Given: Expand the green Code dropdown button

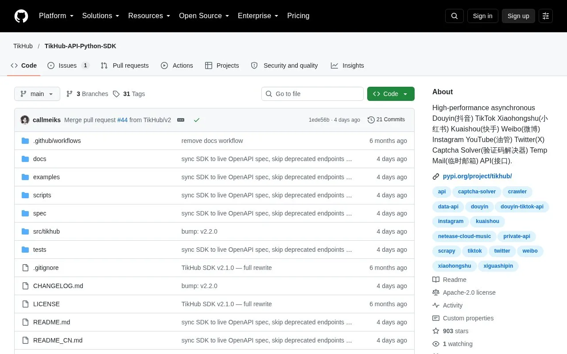Looking at the screenshot, I should point(391,94).
